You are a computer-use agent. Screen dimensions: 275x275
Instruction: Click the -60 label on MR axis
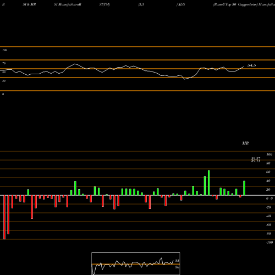click(x=268, y=225)
